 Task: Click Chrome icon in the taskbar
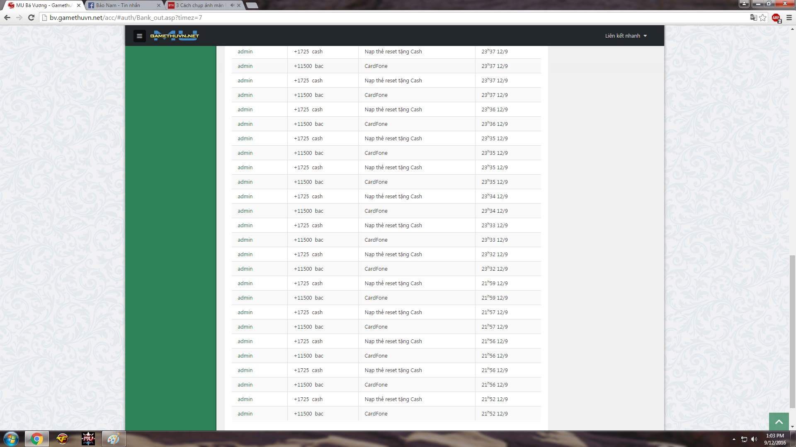tap(36, 439)
